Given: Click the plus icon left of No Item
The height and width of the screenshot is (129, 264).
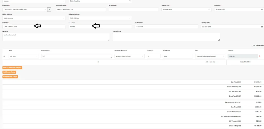Looking at the screenshot, I should [x=4, y=56].
